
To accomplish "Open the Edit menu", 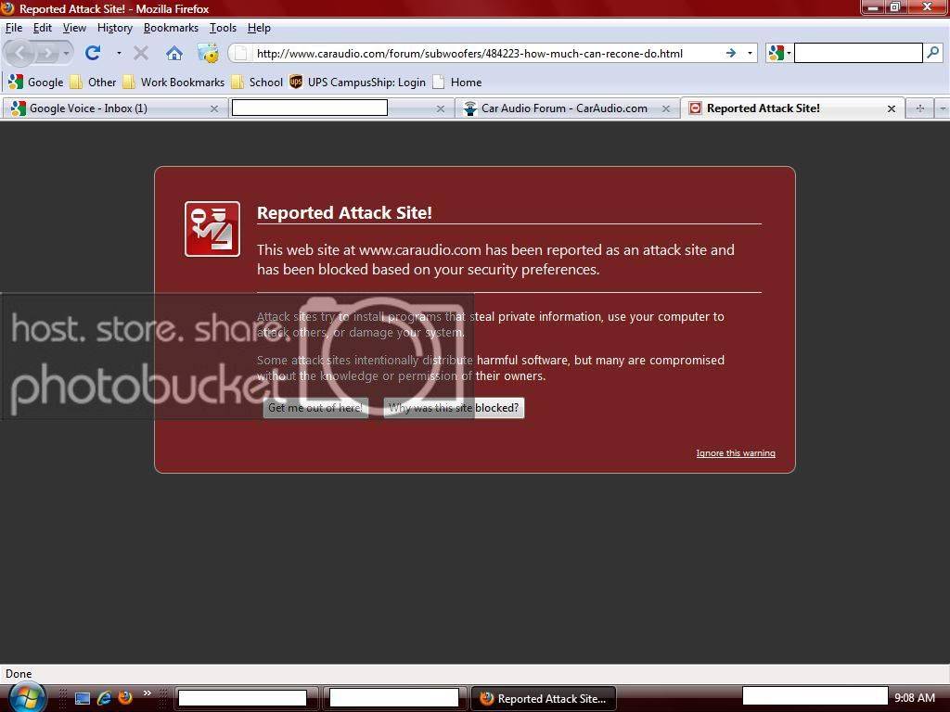I will click(x=43, y=28).
